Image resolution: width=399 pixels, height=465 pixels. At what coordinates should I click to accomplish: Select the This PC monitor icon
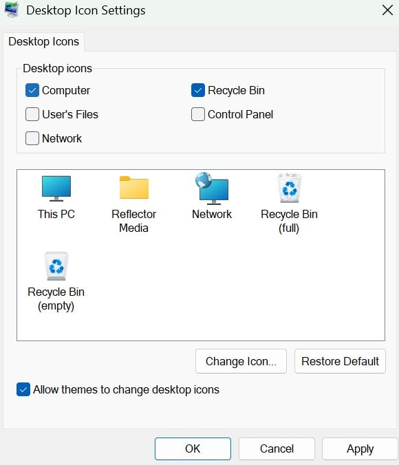coord(56,188)
